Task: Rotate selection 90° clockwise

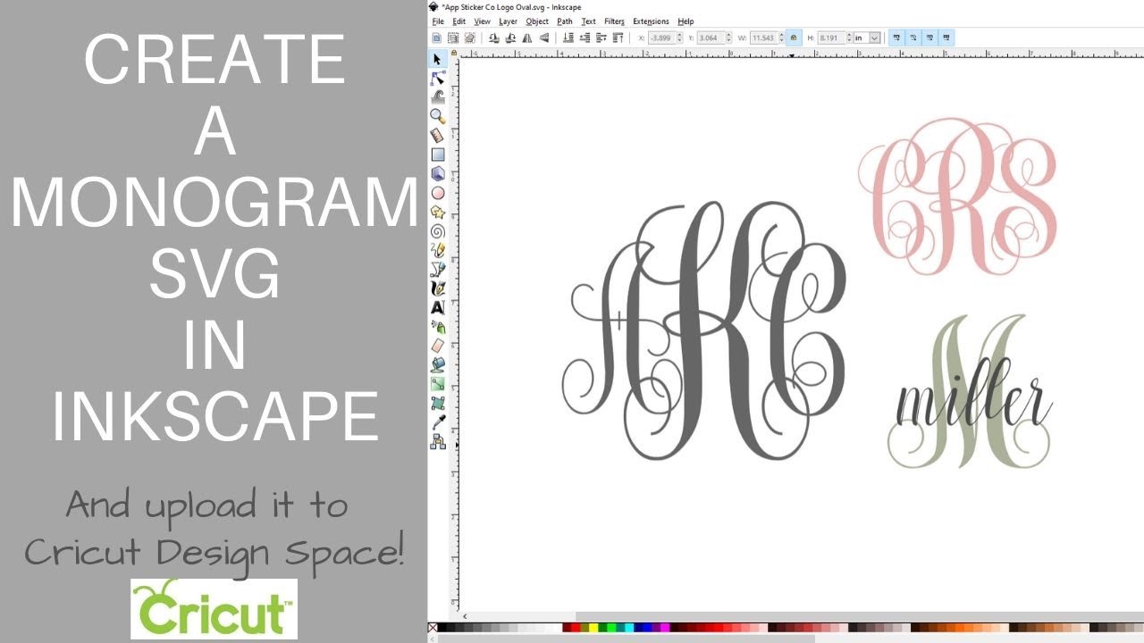Action: point(510,38)
